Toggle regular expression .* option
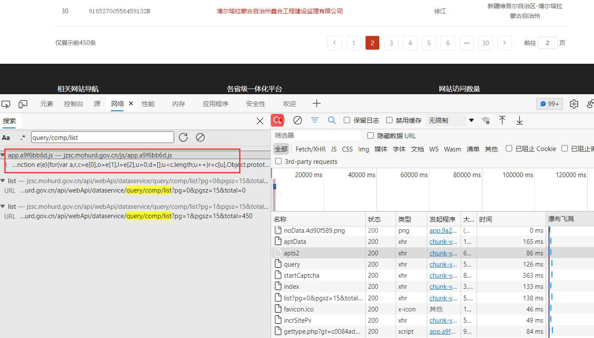The image size is (594, 338). [23, 137]
